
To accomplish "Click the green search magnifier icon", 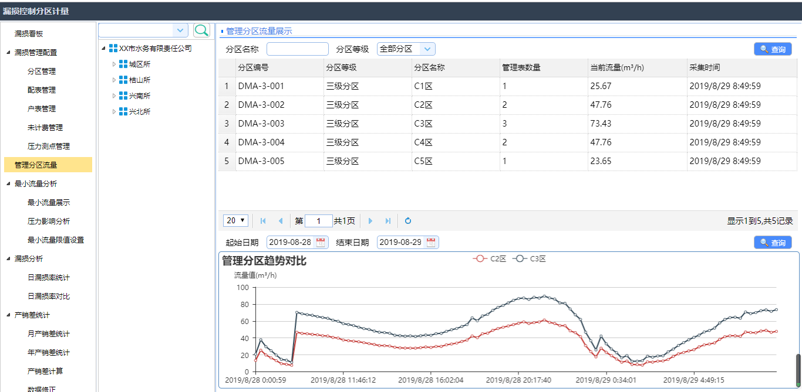I will click(201, 30).
